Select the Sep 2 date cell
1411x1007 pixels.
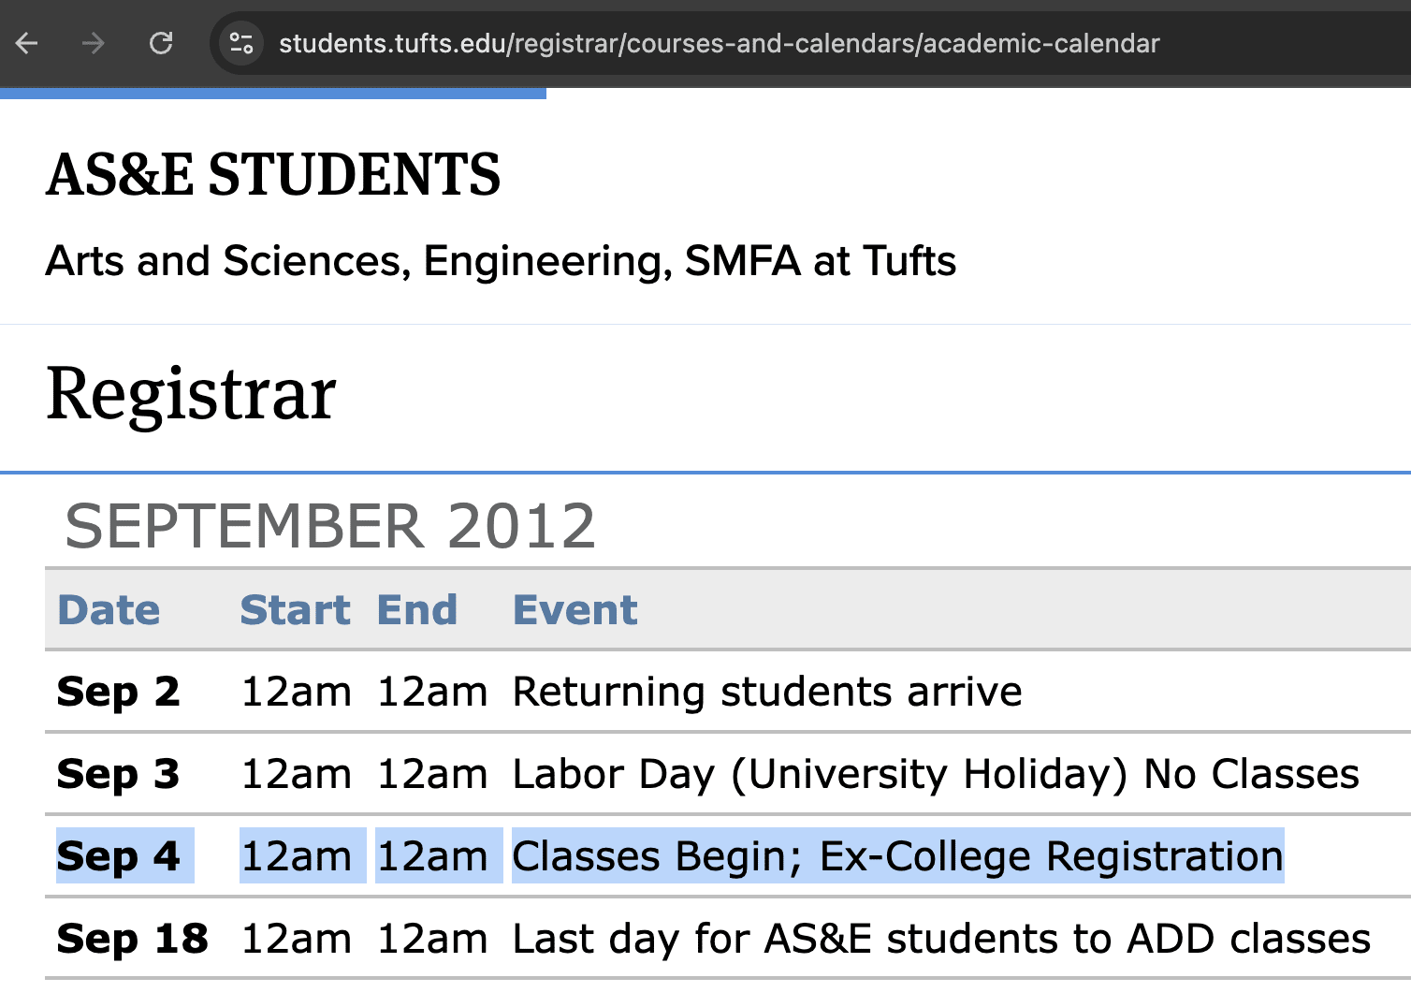[118, 693]
